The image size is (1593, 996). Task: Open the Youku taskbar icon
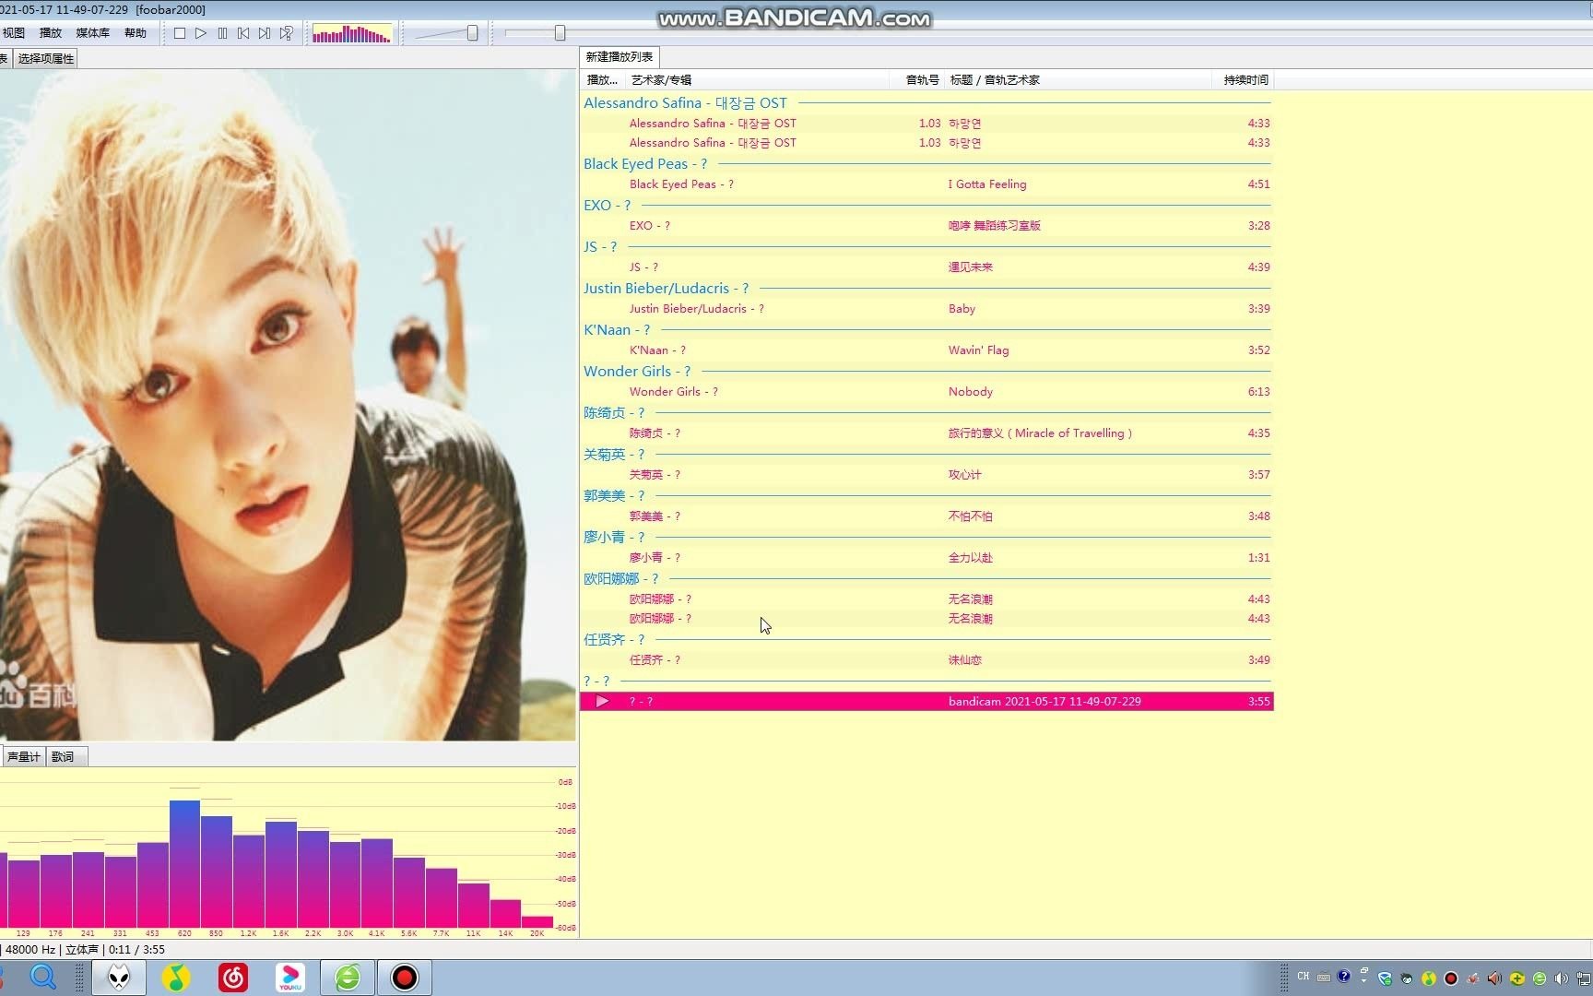pyautogui.click(x=289, y=977)
